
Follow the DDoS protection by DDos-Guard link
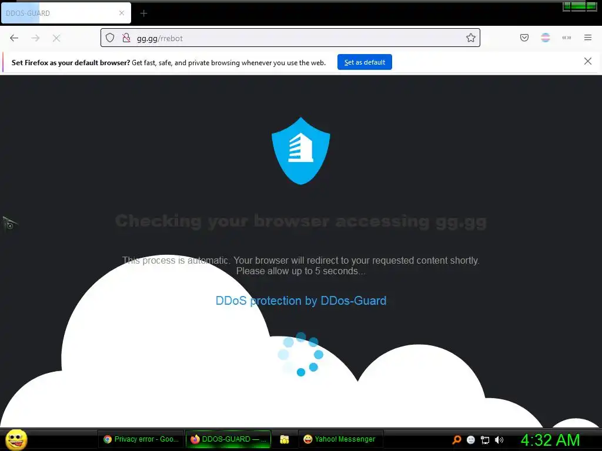point(301,301)
